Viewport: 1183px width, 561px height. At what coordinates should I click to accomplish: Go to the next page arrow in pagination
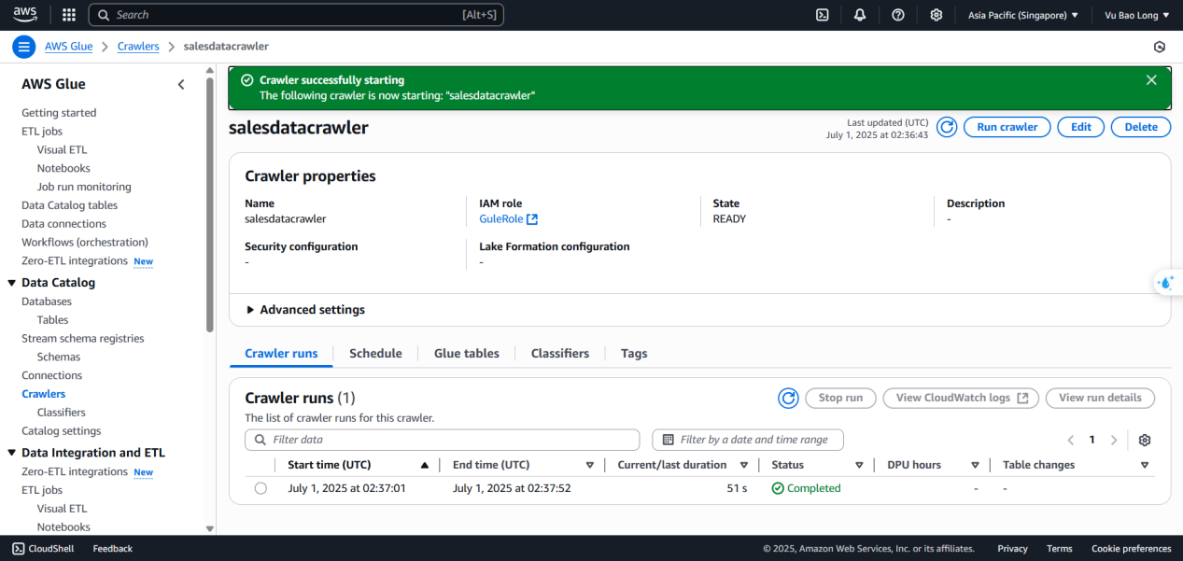pyautogui.click(x=1114, y=440)
